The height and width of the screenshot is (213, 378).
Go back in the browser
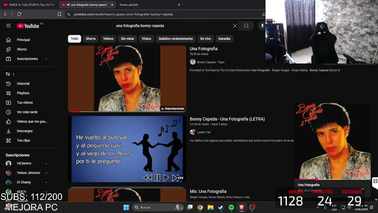(5, 14)
